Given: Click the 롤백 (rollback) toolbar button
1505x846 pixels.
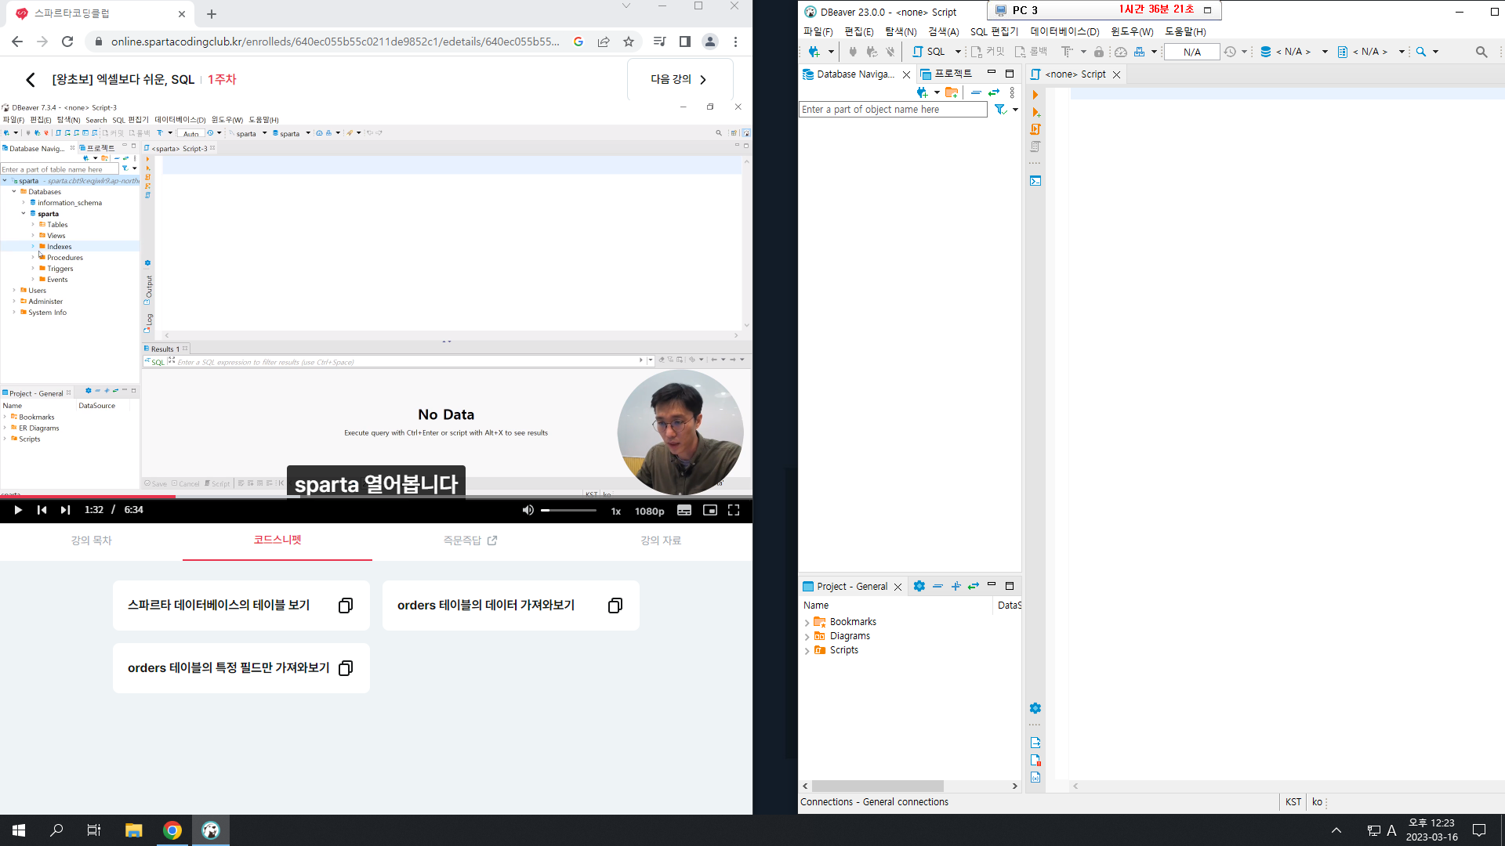Looking at the screenshot, I should click(1031, 52).
